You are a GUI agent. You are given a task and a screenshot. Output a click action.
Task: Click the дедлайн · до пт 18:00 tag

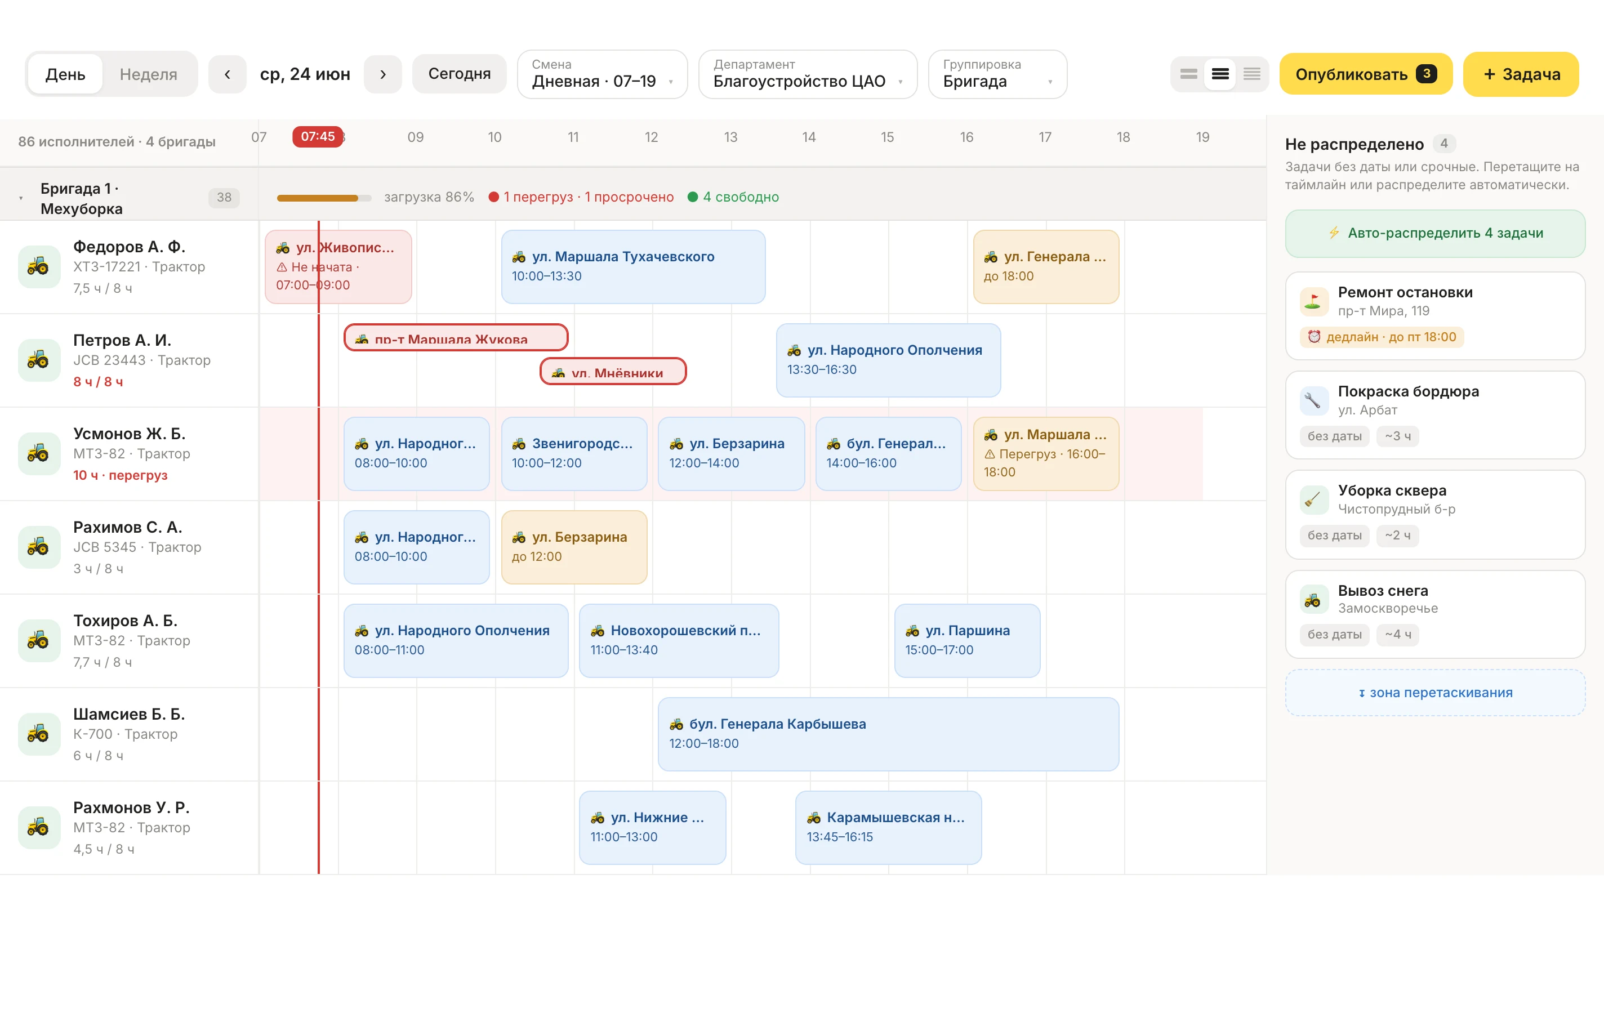pos(1381,337)
